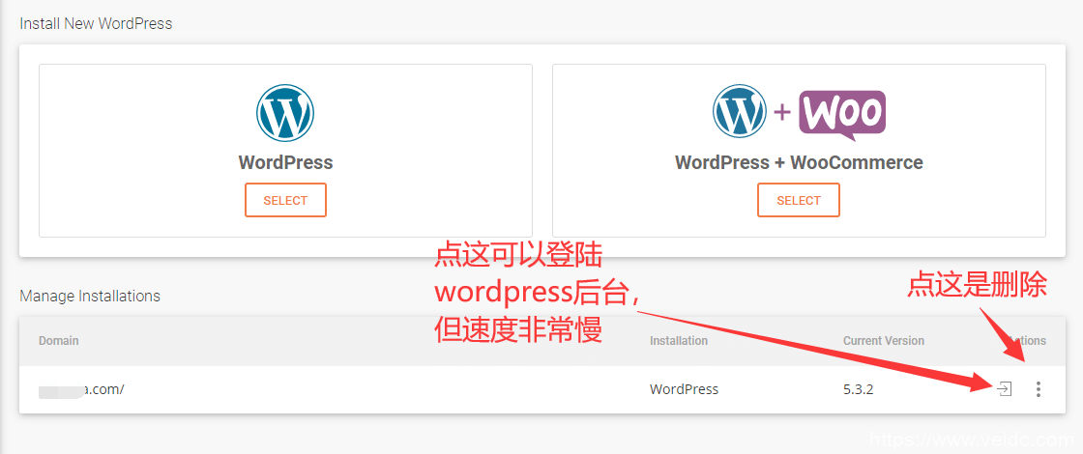
Task: Click the WordPress logo in the first card
Action: point(285,113)
